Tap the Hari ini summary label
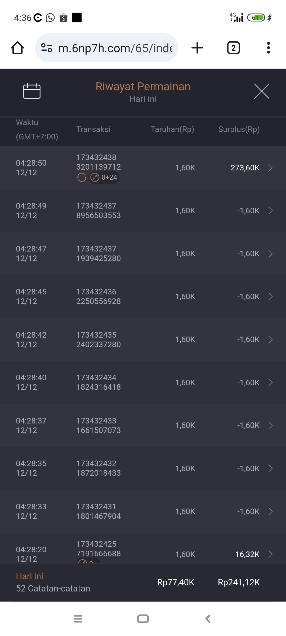Screen dimensions: 286x636 click(x=30, y=576)
